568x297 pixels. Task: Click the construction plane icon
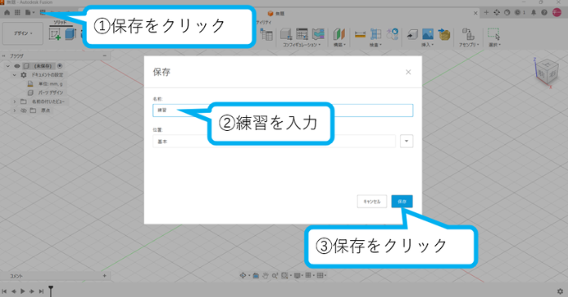[x=339, y=34]
